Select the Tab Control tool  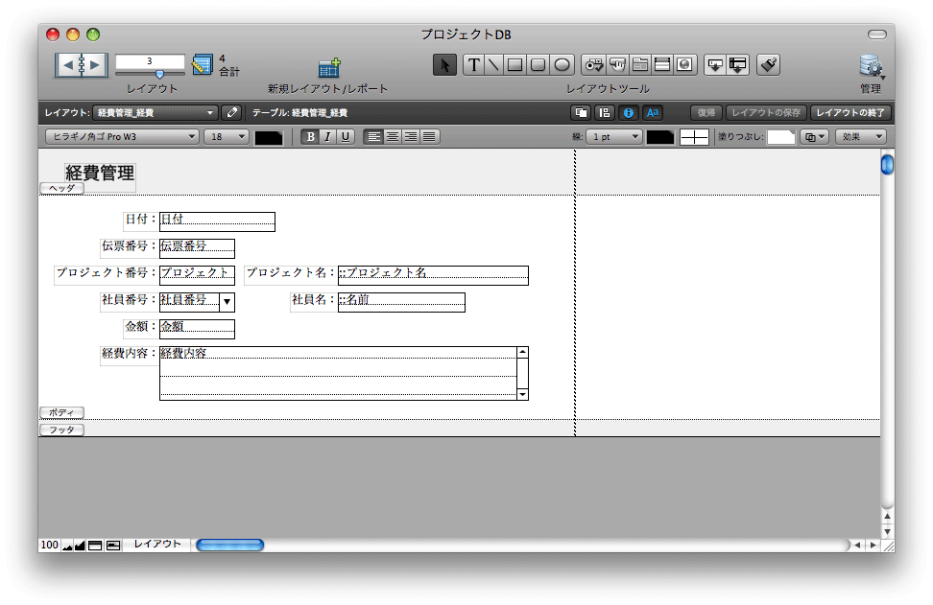click(x=640, y=65)
